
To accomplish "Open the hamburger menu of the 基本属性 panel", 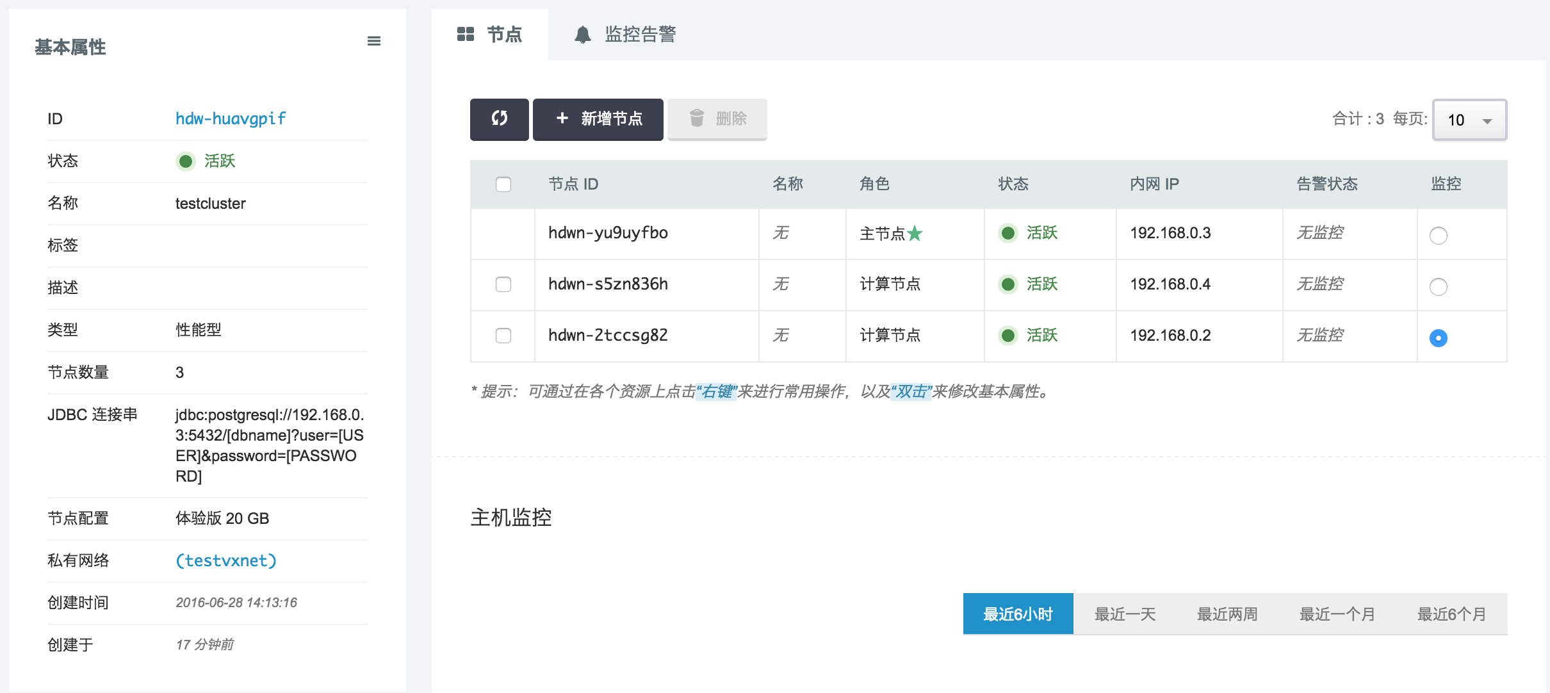I will tap(374, 41).
